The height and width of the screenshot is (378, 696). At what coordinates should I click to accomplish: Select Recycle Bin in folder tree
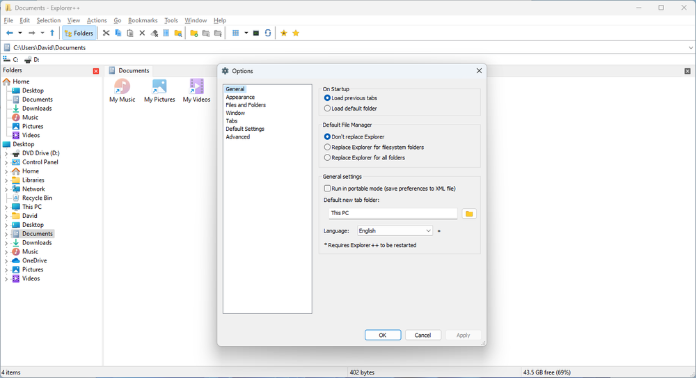pyautogui.click(x=37, y=198)
